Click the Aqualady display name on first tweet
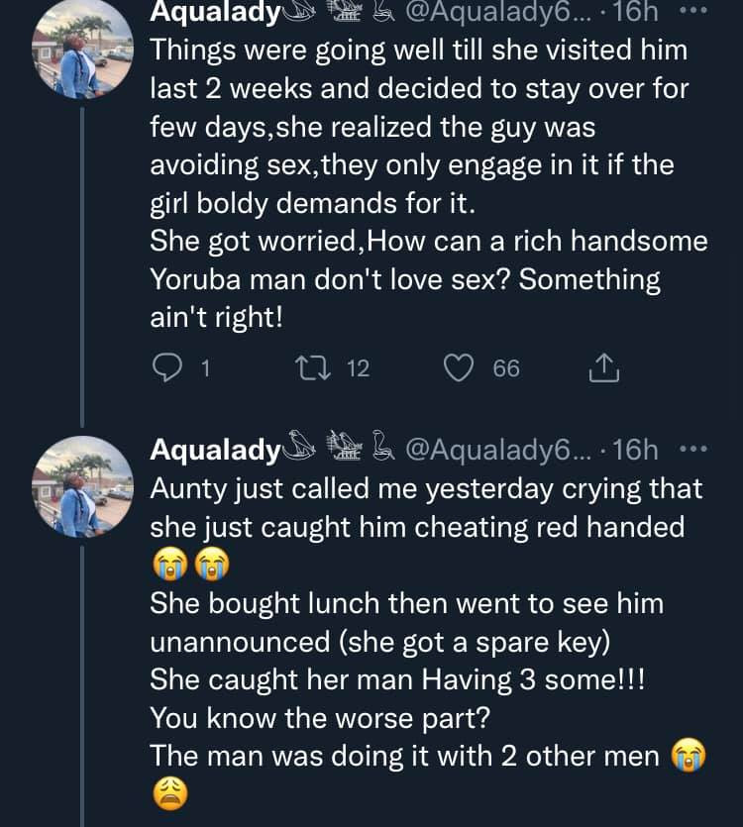743x827 pixels. tap(216, 14)
